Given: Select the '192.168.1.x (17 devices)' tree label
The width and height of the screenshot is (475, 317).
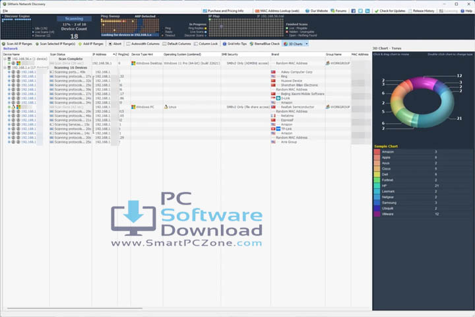Looking at the screenshot, I should point(30,67).
